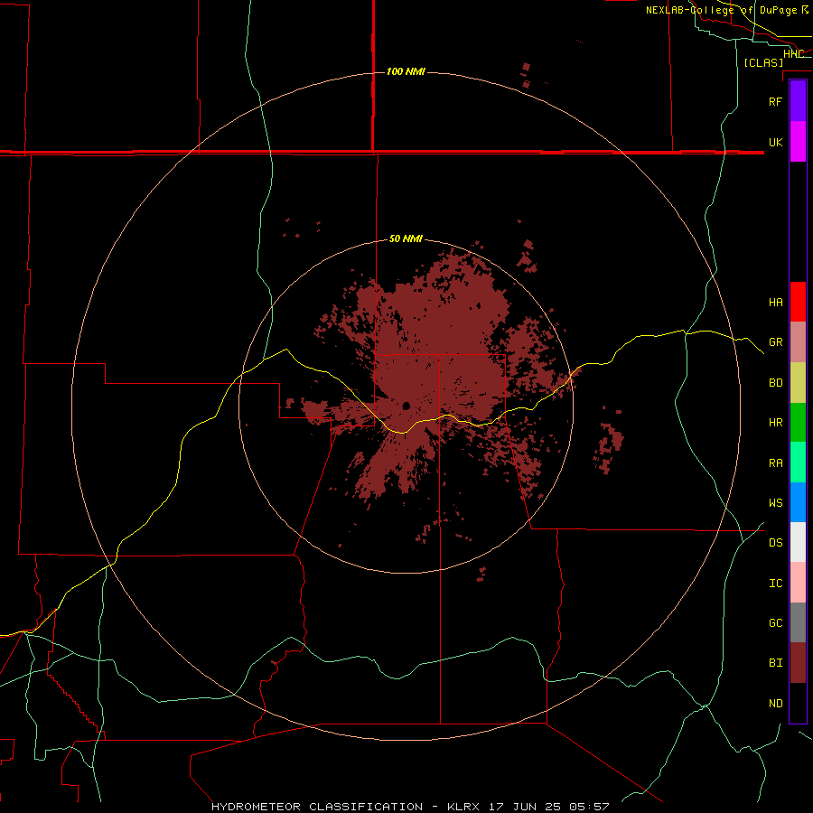This screenshot has width=813, height=813.
Task: Click the white DS legend swatch
Action: coord(798,542)
